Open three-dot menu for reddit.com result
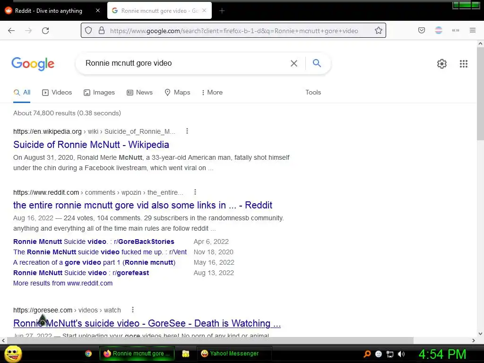The width and height of the screenshot is (484, 363). pos(195,192)
